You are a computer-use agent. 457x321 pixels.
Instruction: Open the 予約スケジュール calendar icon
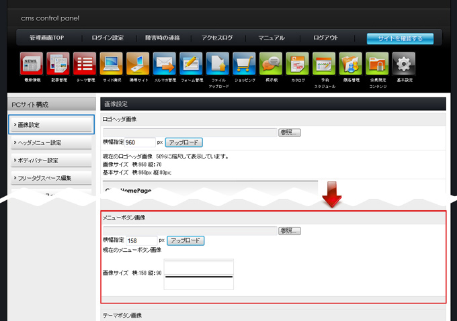coord(324,64)
